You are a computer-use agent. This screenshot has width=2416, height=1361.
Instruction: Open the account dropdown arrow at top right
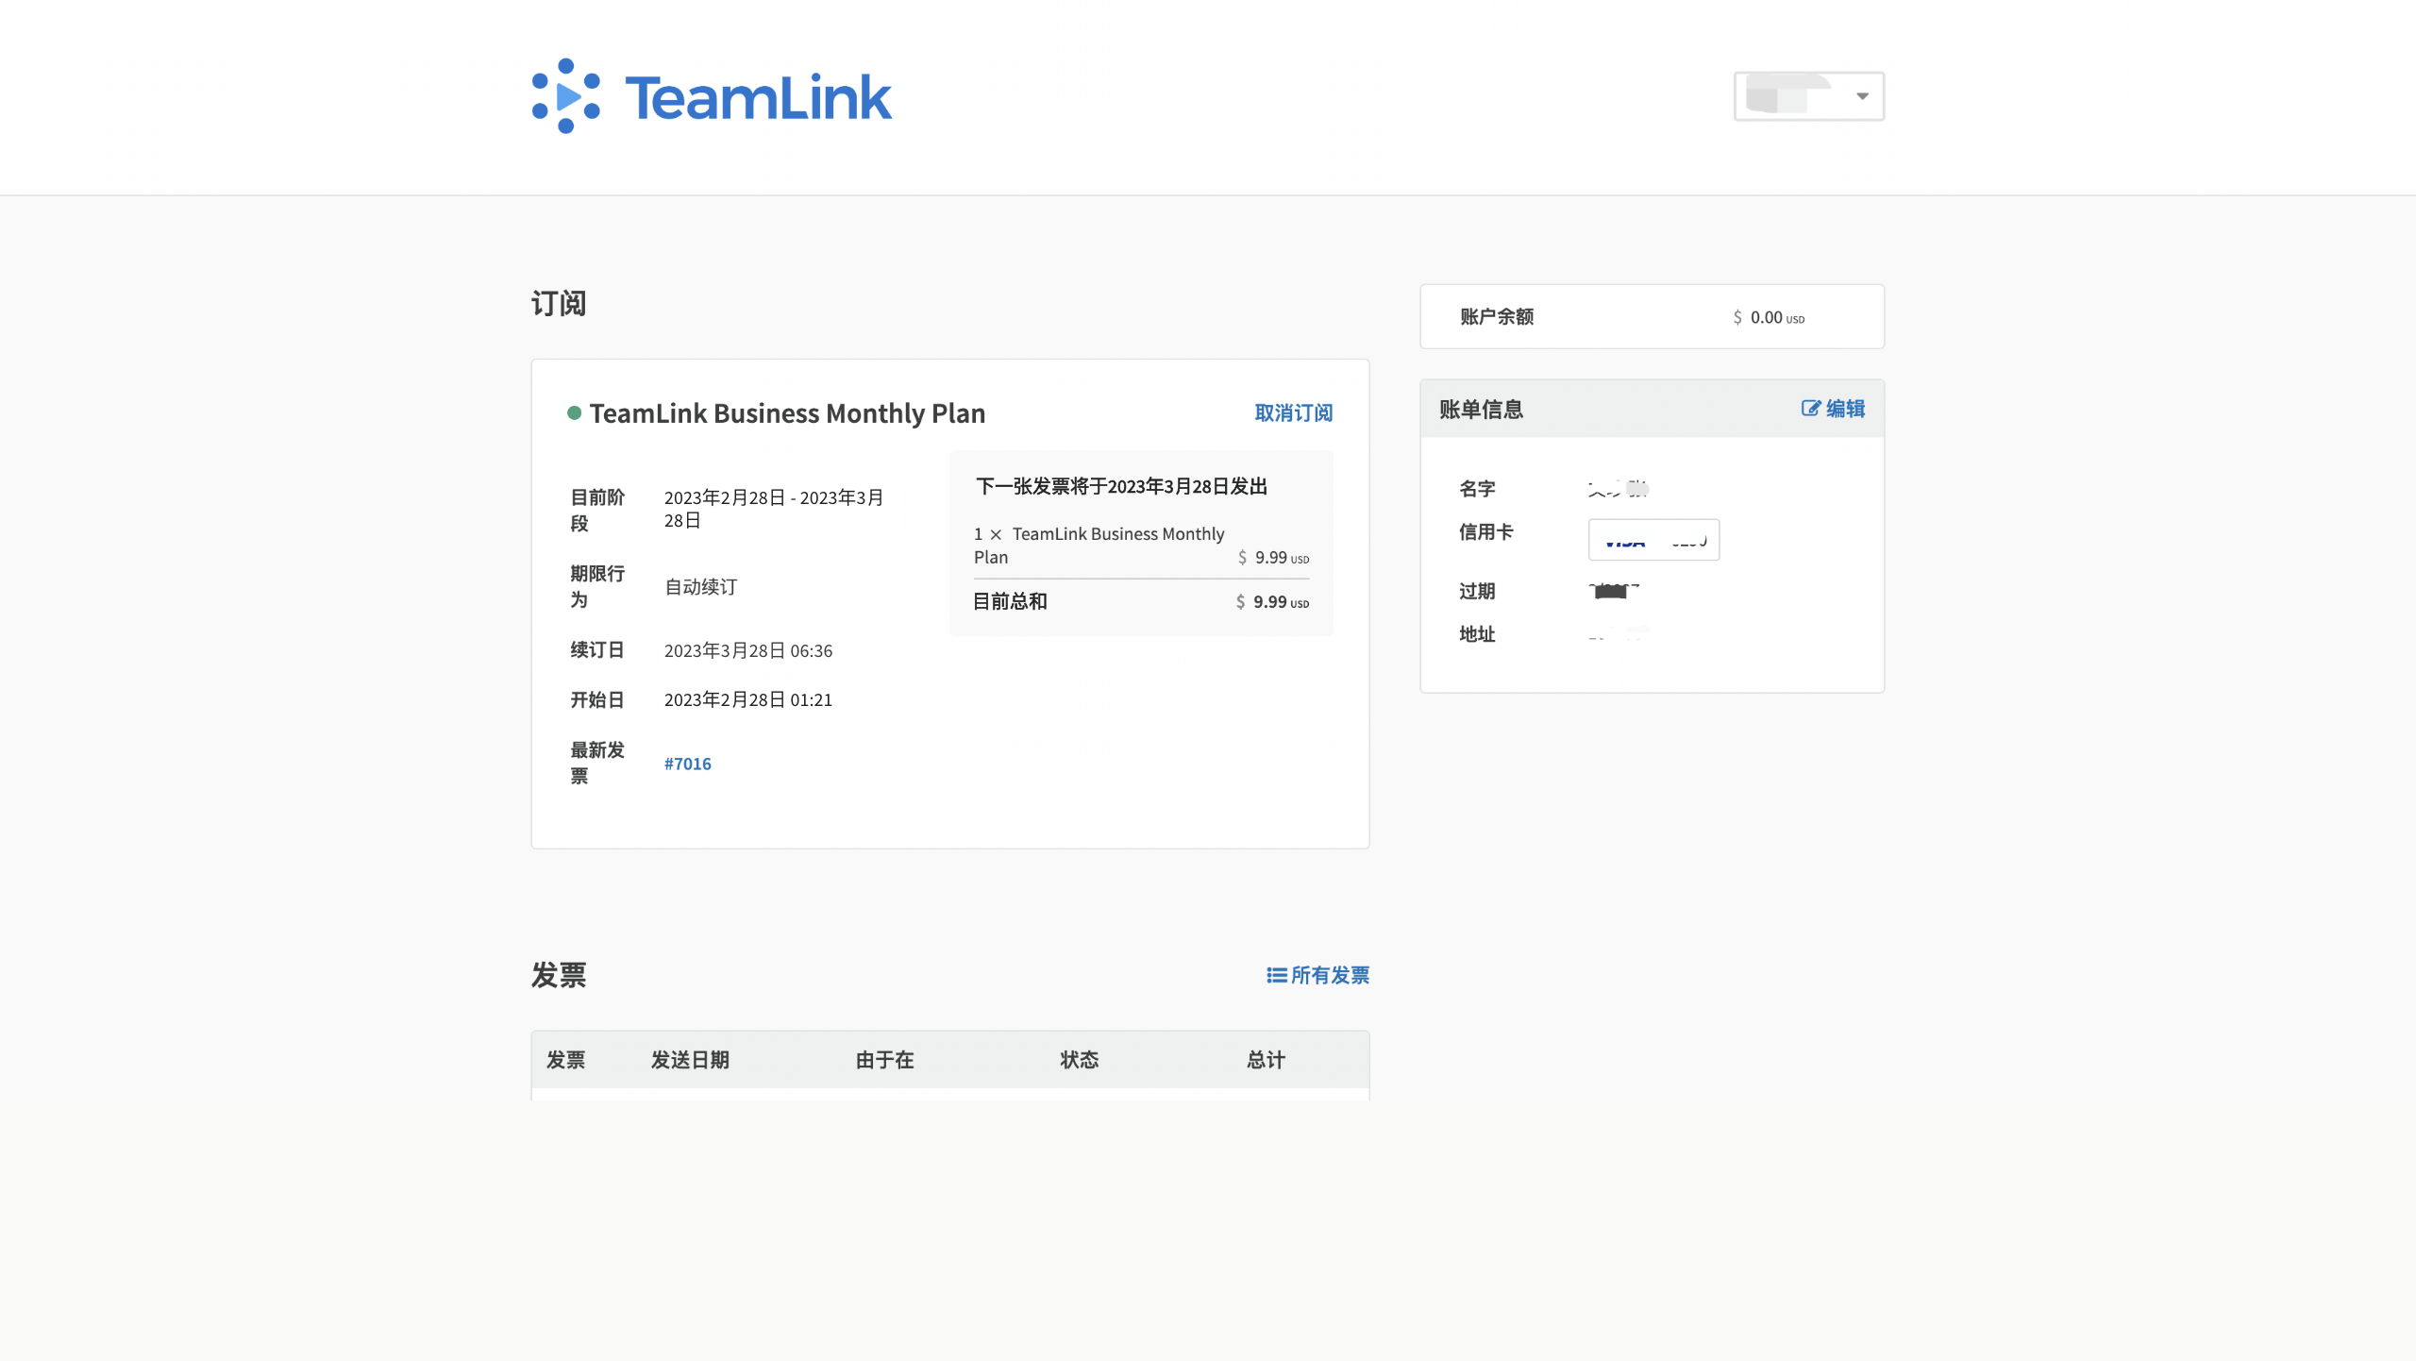click(x=1862, y=96)
